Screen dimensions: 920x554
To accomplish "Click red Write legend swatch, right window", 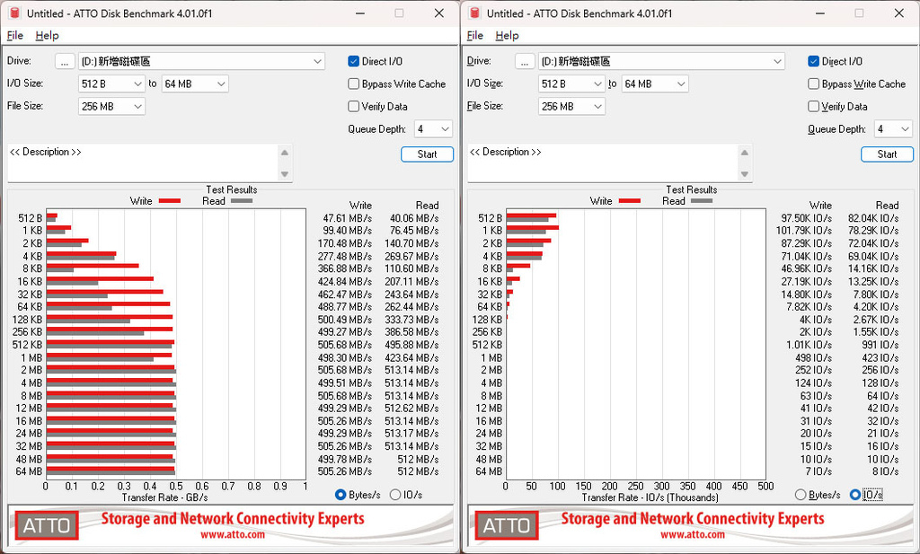I will 630,201.
